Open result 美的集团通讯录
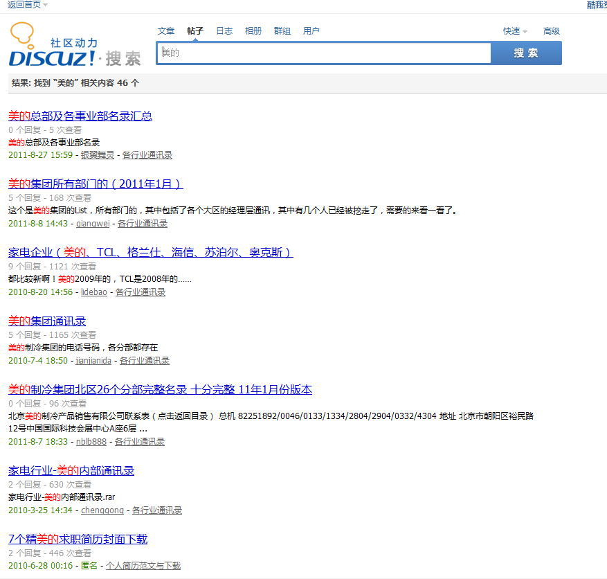Image resolution: width=607 pixels, height=579 pixels. [47, 321]
